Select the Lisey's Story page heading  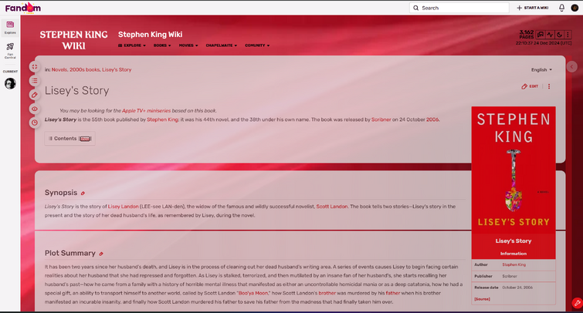(76, 91)
